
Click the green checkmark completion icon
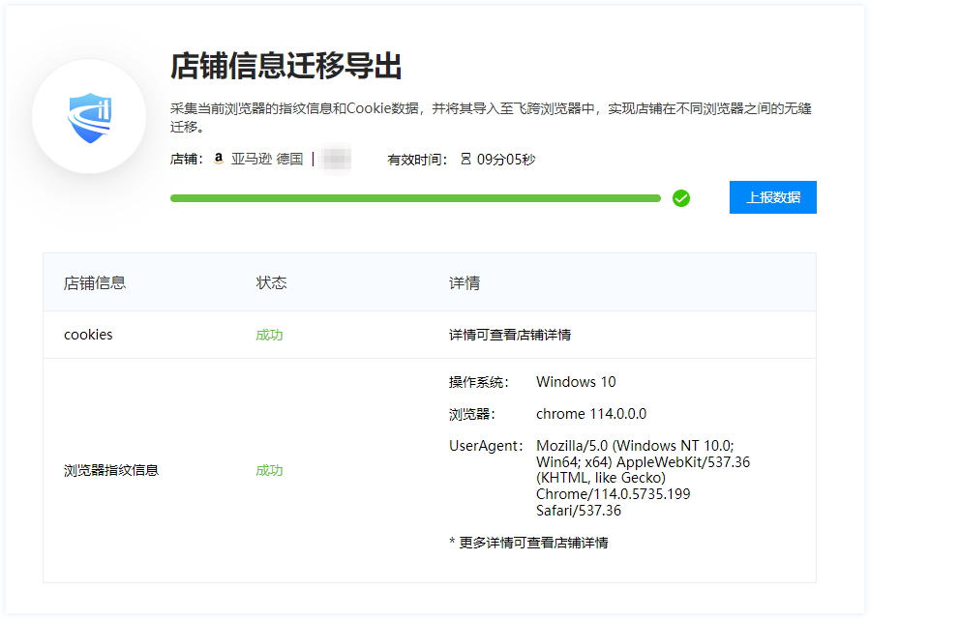[681, 198]
